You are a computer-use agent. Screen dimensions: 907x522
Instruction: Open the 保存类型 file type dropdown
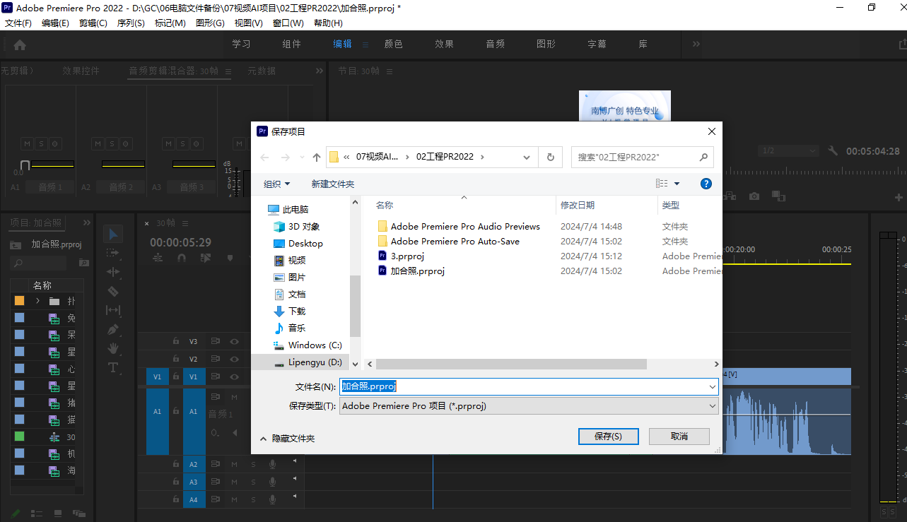tap(712, 406)
